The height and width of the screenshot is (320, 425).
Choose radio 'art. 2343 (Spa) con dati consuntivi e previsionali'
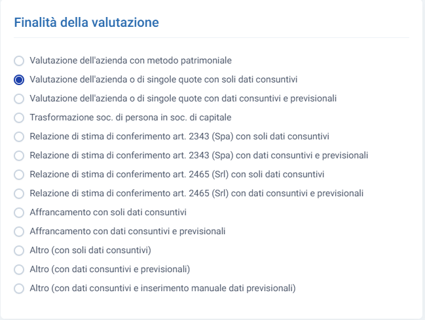coord(19,156)
